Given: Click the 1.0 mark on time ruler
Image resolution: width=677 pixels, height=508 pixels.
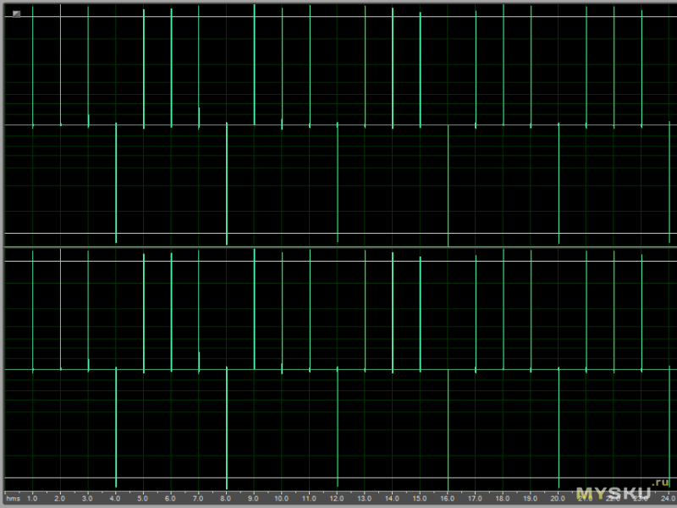Looking at the screenshot, I should (32, 497).
